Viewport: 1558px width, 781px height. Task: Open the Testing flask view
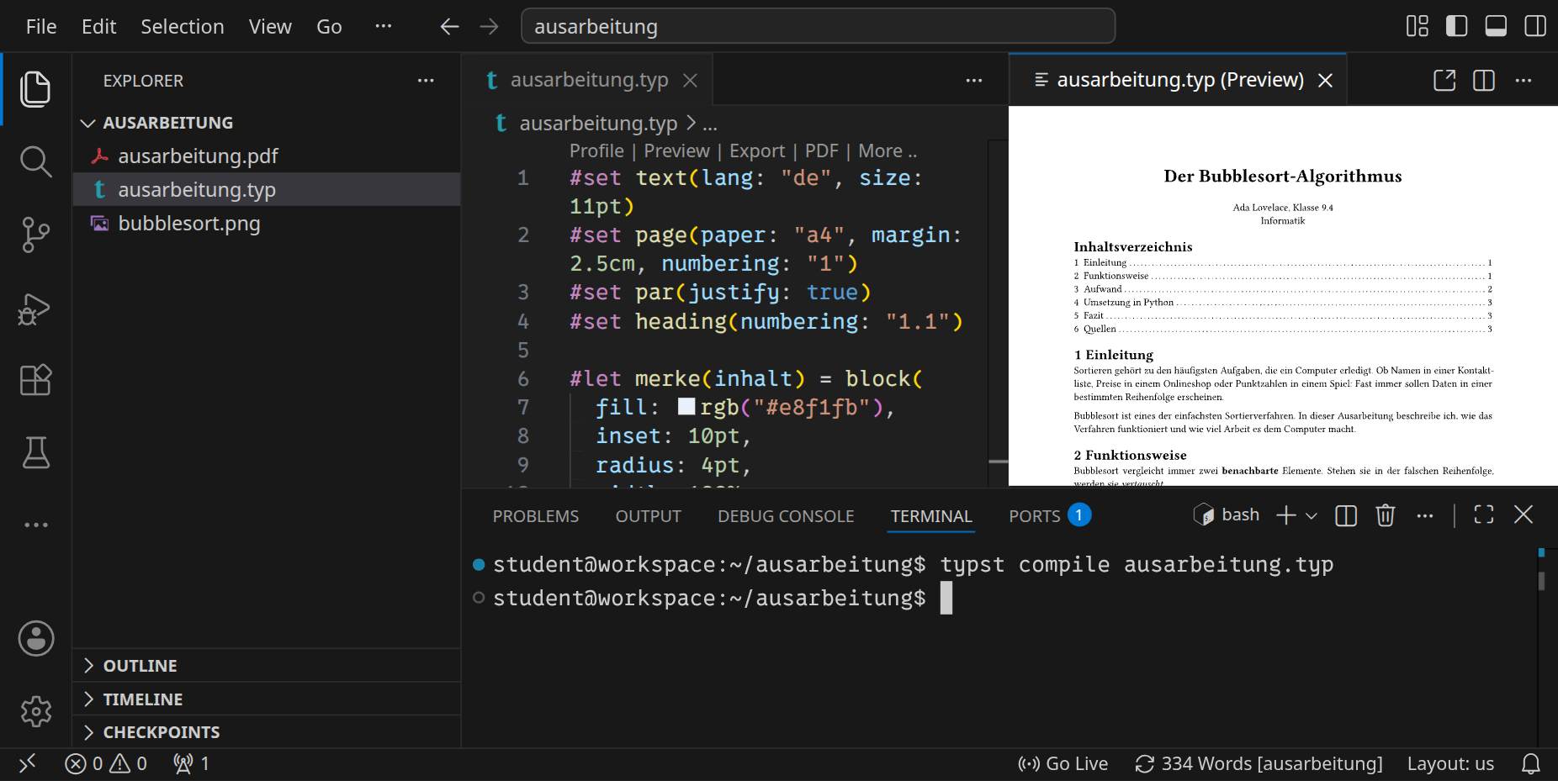pos(35,452)
